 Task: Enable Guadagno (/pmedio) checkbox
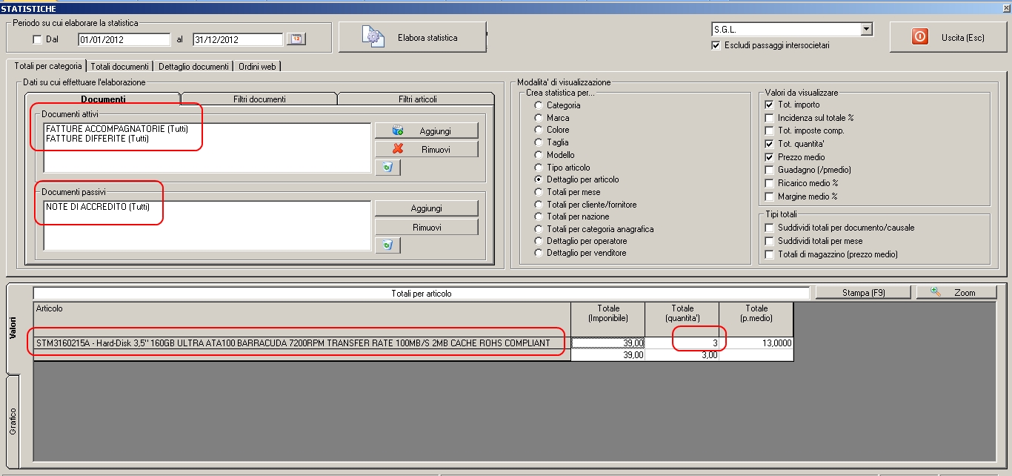(770, 170)
